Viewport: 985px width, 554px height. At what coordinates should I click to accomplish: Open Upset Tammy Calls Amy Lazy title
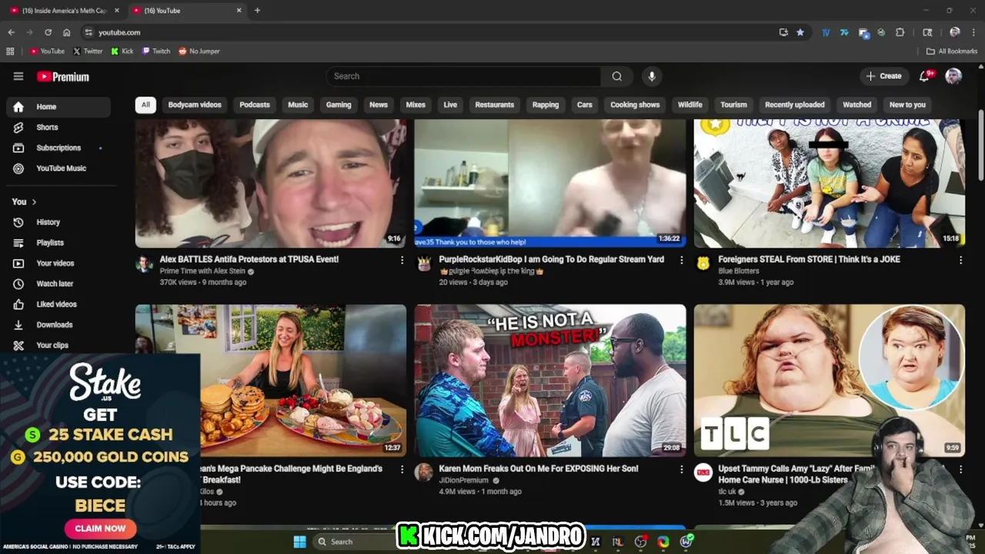click(x=796, y=474)
